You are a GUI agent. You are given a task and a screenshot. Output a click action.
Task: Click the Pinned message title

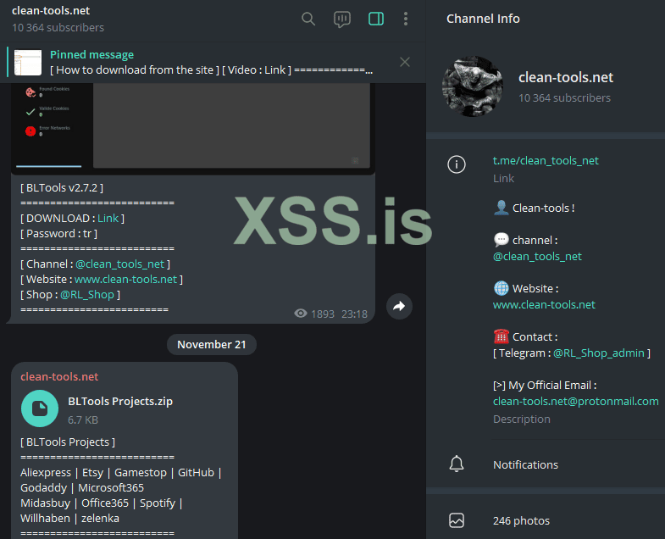pos(91,55)
